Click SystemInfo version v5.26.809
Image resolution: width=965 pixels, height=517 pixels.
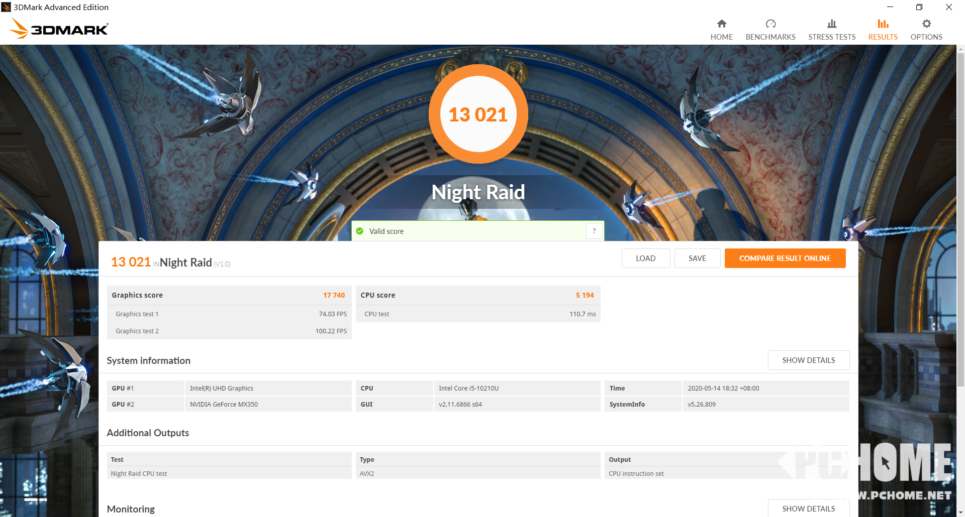[x=702, y=405]
